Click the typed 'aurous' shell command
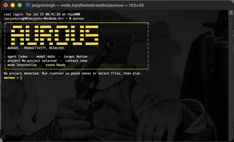 pos(78,19)
